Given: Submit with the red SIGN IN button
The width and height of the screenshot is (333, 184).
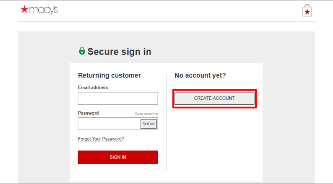Looking at the screenshot, I should pyautogui.click(x=118, y=157).
